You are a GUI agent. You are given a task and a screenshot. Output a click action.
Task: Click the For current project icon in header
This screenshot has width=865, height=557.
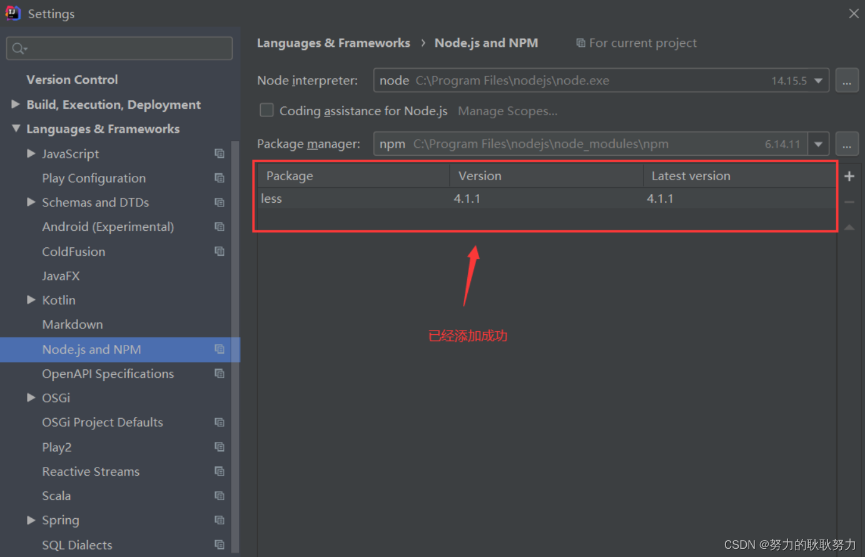[580, 43]
